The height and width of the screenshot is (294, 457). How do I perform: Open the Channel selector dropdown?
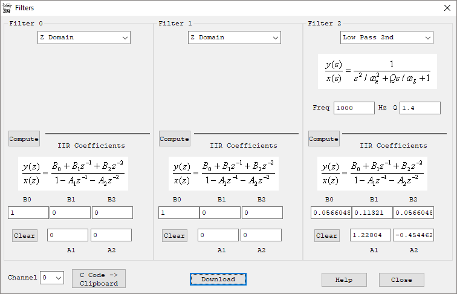(52, 278)
